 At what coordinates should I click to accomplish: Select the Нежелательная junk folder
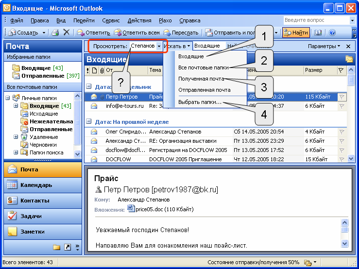pos(47,121)
